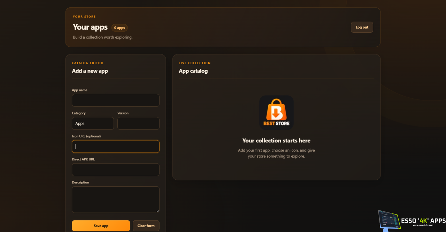
Task: Click the Log out button
Action: 362,27
